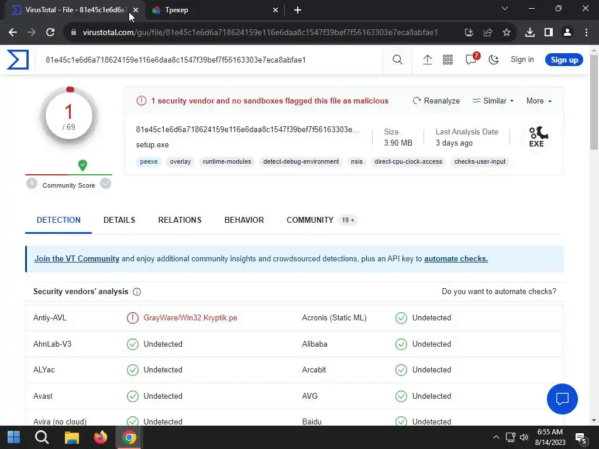
Task: Expand the Similar dropdown
Action: (493, 101)
